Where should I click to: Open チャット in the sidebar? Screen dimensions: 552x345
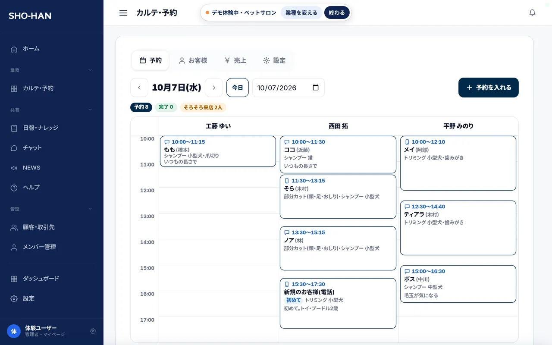tap(52, 148)
